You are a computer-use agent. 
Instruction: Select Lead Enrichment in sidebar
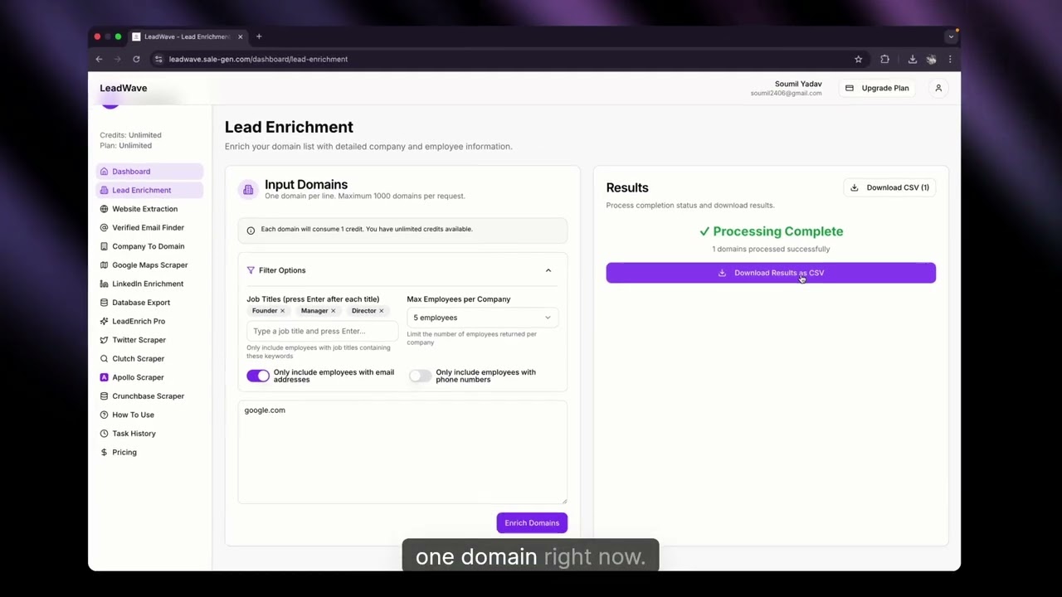pyautogui.click(x=149, y=190)
